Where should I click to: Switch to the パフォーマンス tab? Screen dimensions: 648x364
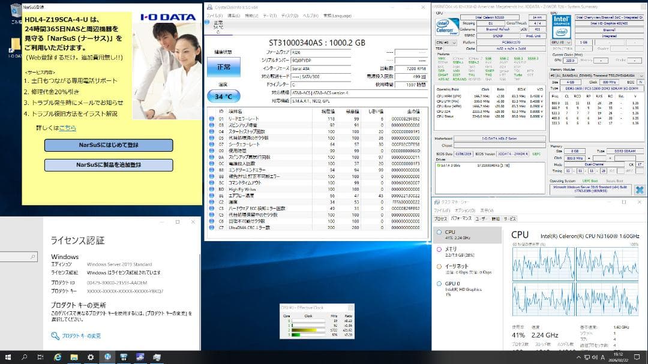461,218
